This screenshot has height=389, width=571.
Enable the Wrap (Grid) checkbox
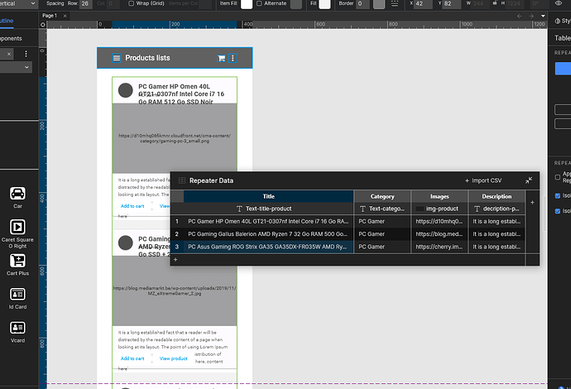[x=130, y=4]
